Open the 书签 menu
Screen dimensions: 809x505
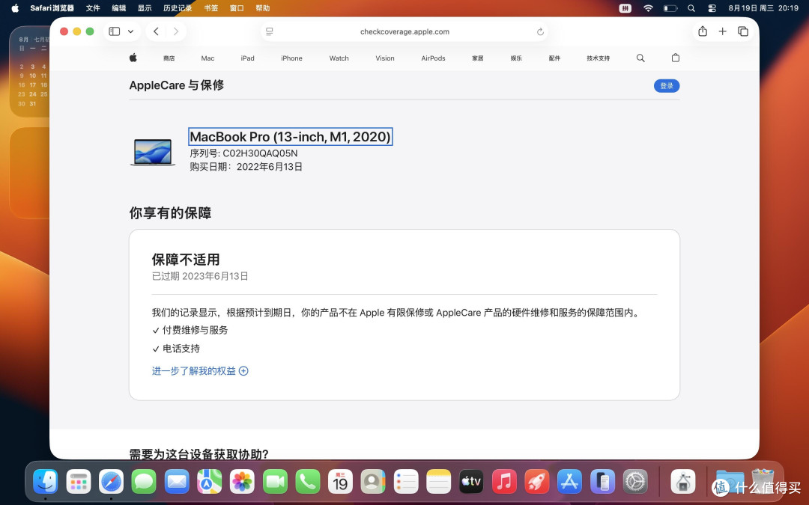click(x=211, y=7)
